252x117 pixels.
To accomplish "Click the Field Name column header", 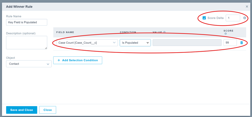I will click(x=65, y=32).
